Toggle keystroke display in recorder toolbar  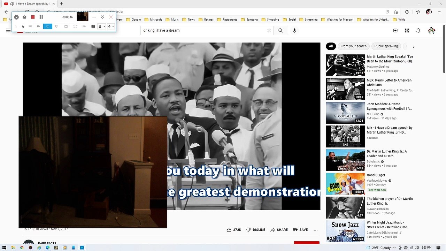tap(30, 26)
